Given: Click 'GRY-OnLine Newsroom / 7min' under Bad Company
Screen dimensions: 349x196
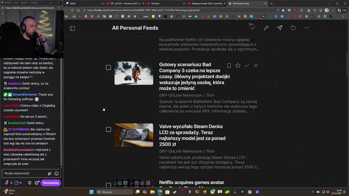Looking at the screenshot, I should coord(187,95).
